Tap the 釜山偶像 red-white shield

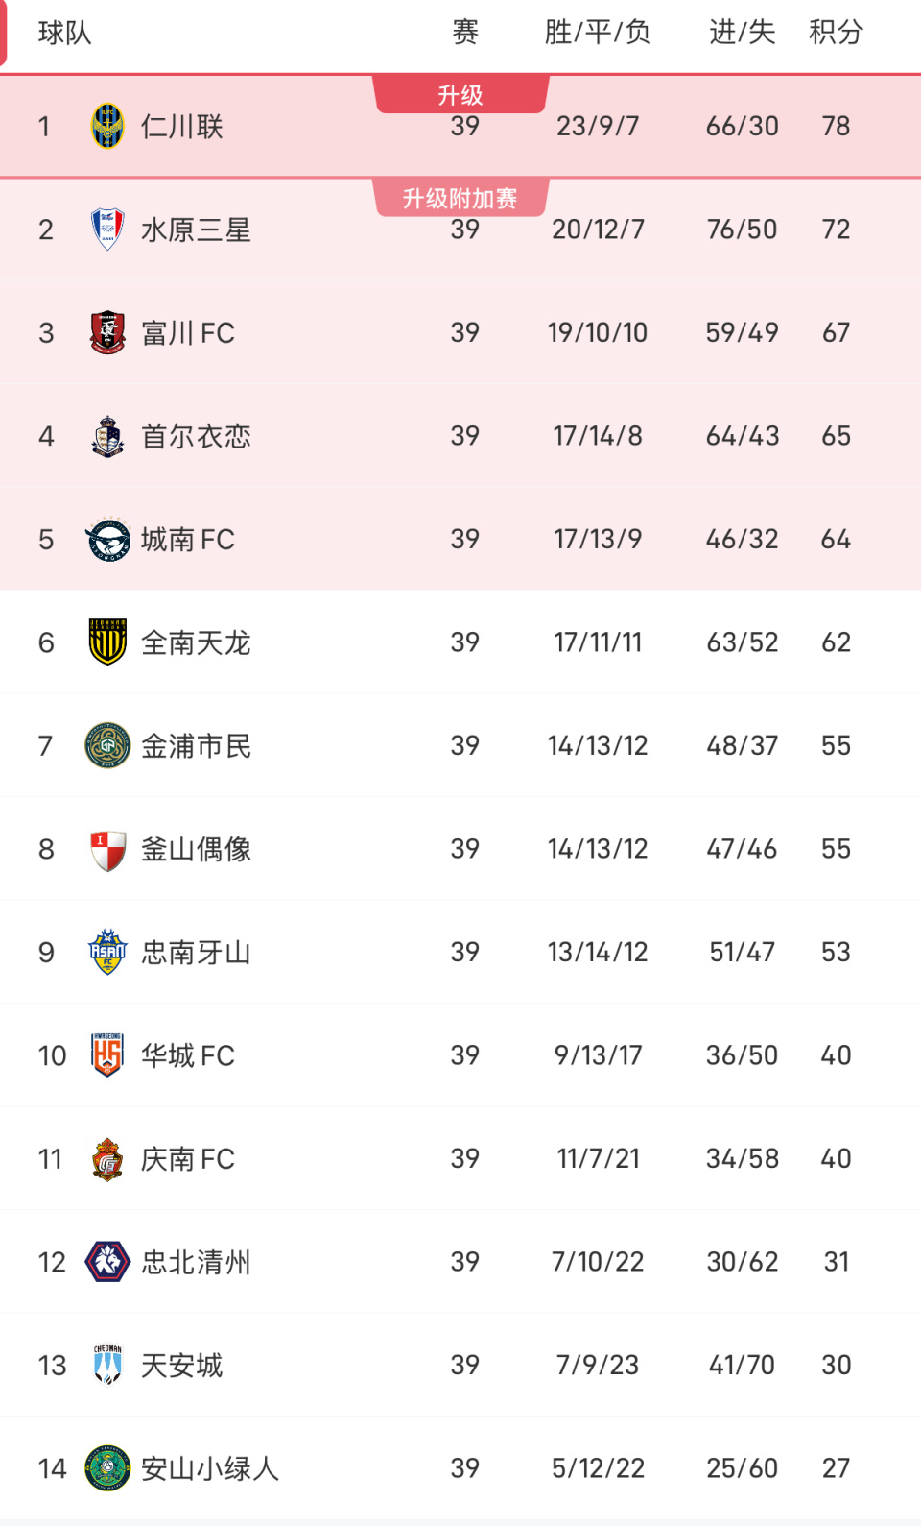107,849
